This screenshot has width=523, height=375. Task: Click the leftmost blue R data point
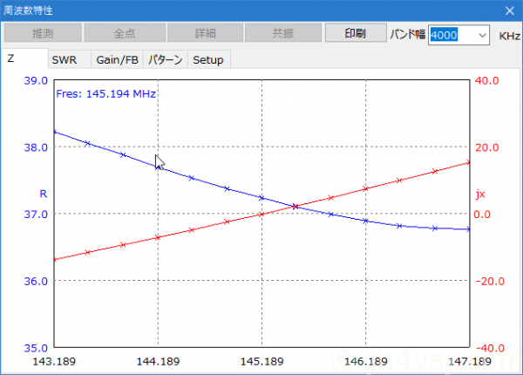(54, 133)
